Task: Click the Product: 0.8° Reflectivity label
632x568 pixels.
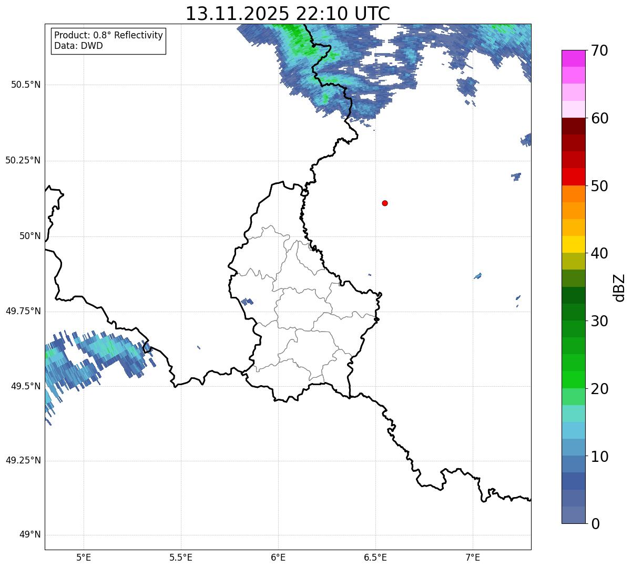Action: tap(109, 35)
